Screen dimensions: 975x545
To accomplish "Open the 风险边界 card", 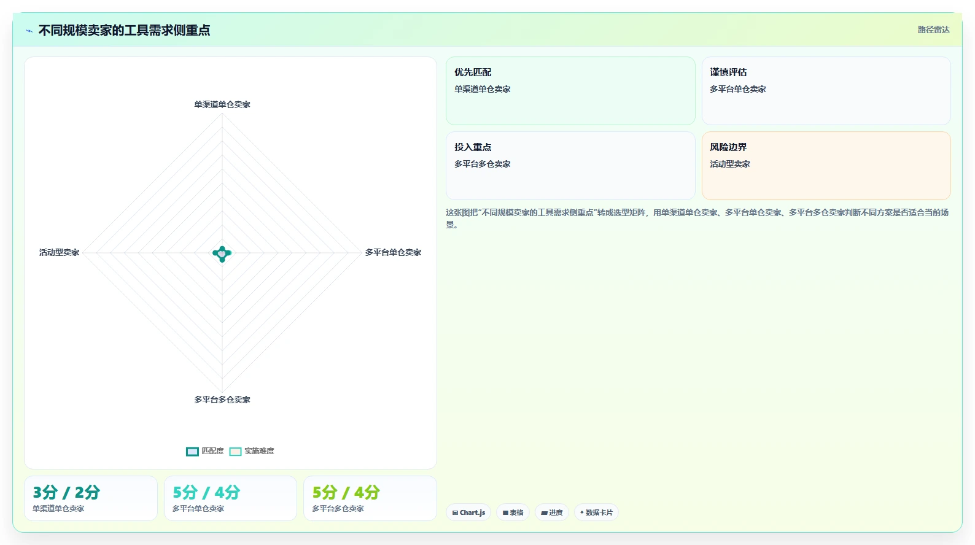I will click(826, 166).
